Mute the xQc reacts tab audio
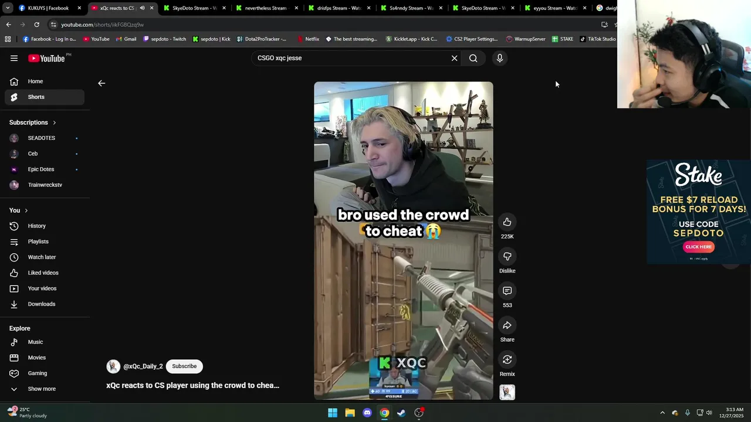This screenshot has width=751, height=422. point(142,8)
